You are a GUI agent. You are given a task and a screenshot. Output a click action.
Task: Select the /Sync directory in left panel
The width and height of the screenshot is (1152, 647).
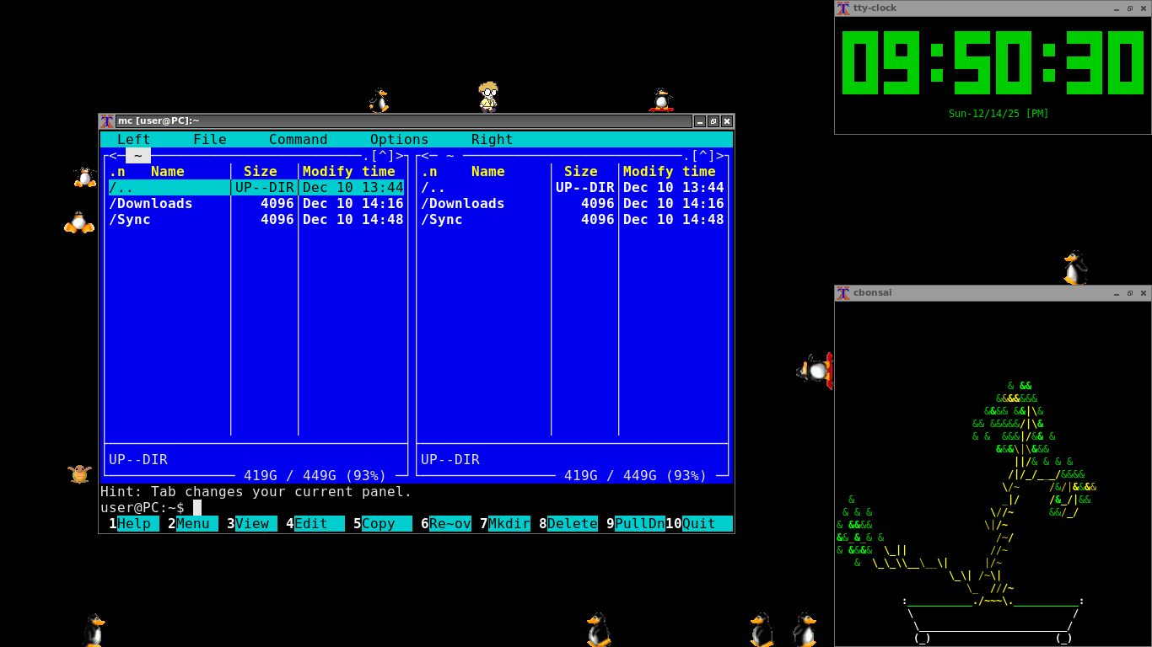tap(256, 220)
